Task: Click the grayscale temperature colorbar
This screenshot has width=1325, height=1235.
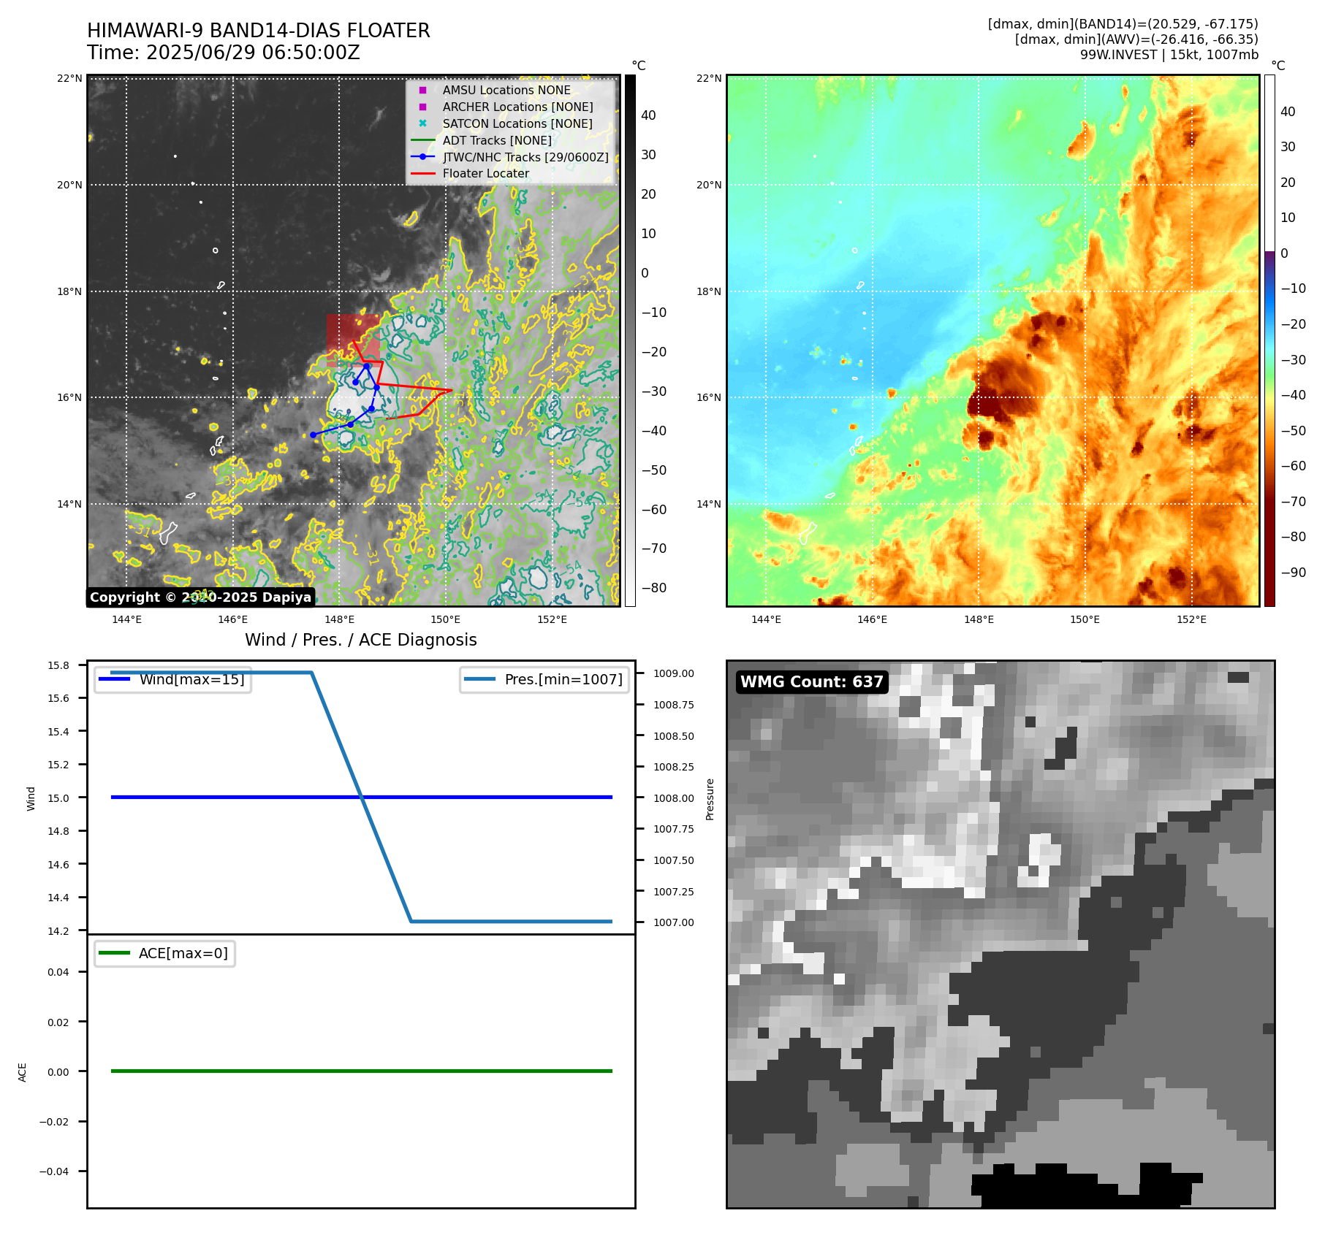Action: pos(630,340)
